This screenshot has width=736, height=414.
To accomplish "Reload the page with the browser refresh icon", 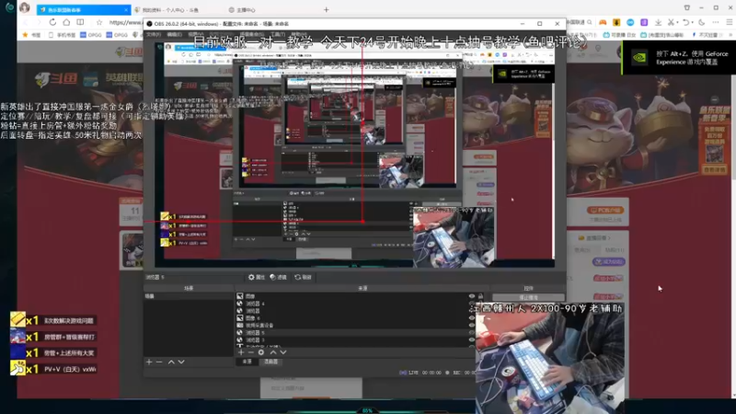I will [x=52, y=22].
